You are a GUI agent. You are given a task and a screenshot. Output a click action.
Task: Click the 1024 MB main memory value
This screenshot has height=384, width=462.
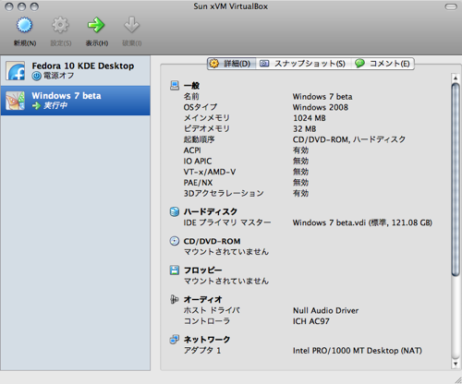click(310, 118)
